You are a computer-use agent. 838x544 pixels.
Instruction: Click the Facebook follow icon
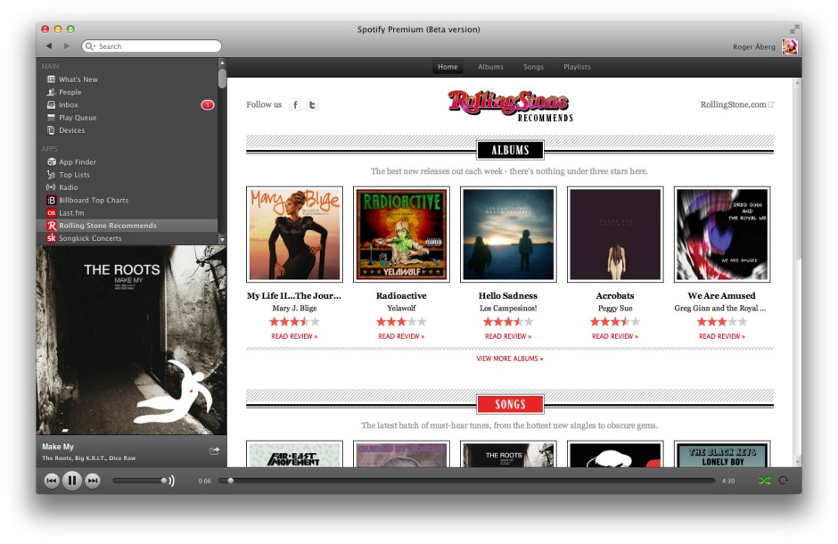(x=295, y=105)
